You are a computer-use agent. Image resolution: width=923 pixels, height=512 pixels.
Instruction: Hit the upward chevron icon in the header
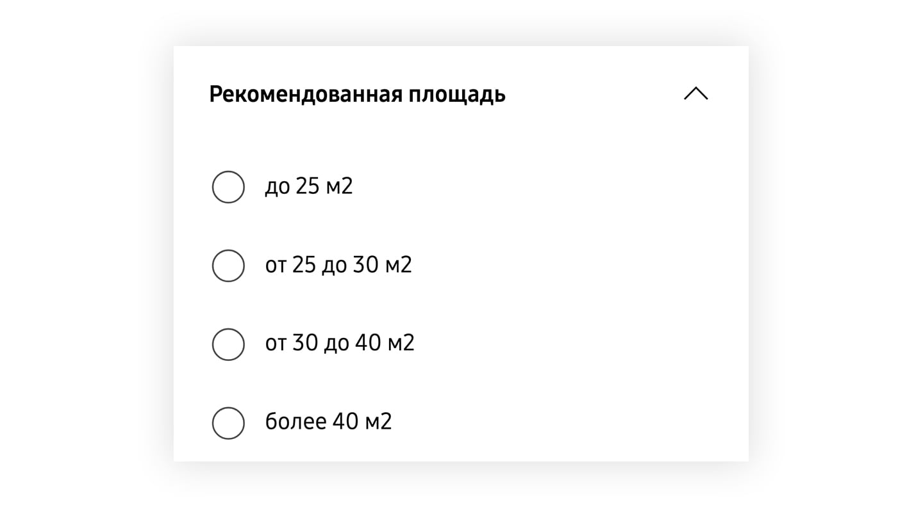(x=695, y=94)
